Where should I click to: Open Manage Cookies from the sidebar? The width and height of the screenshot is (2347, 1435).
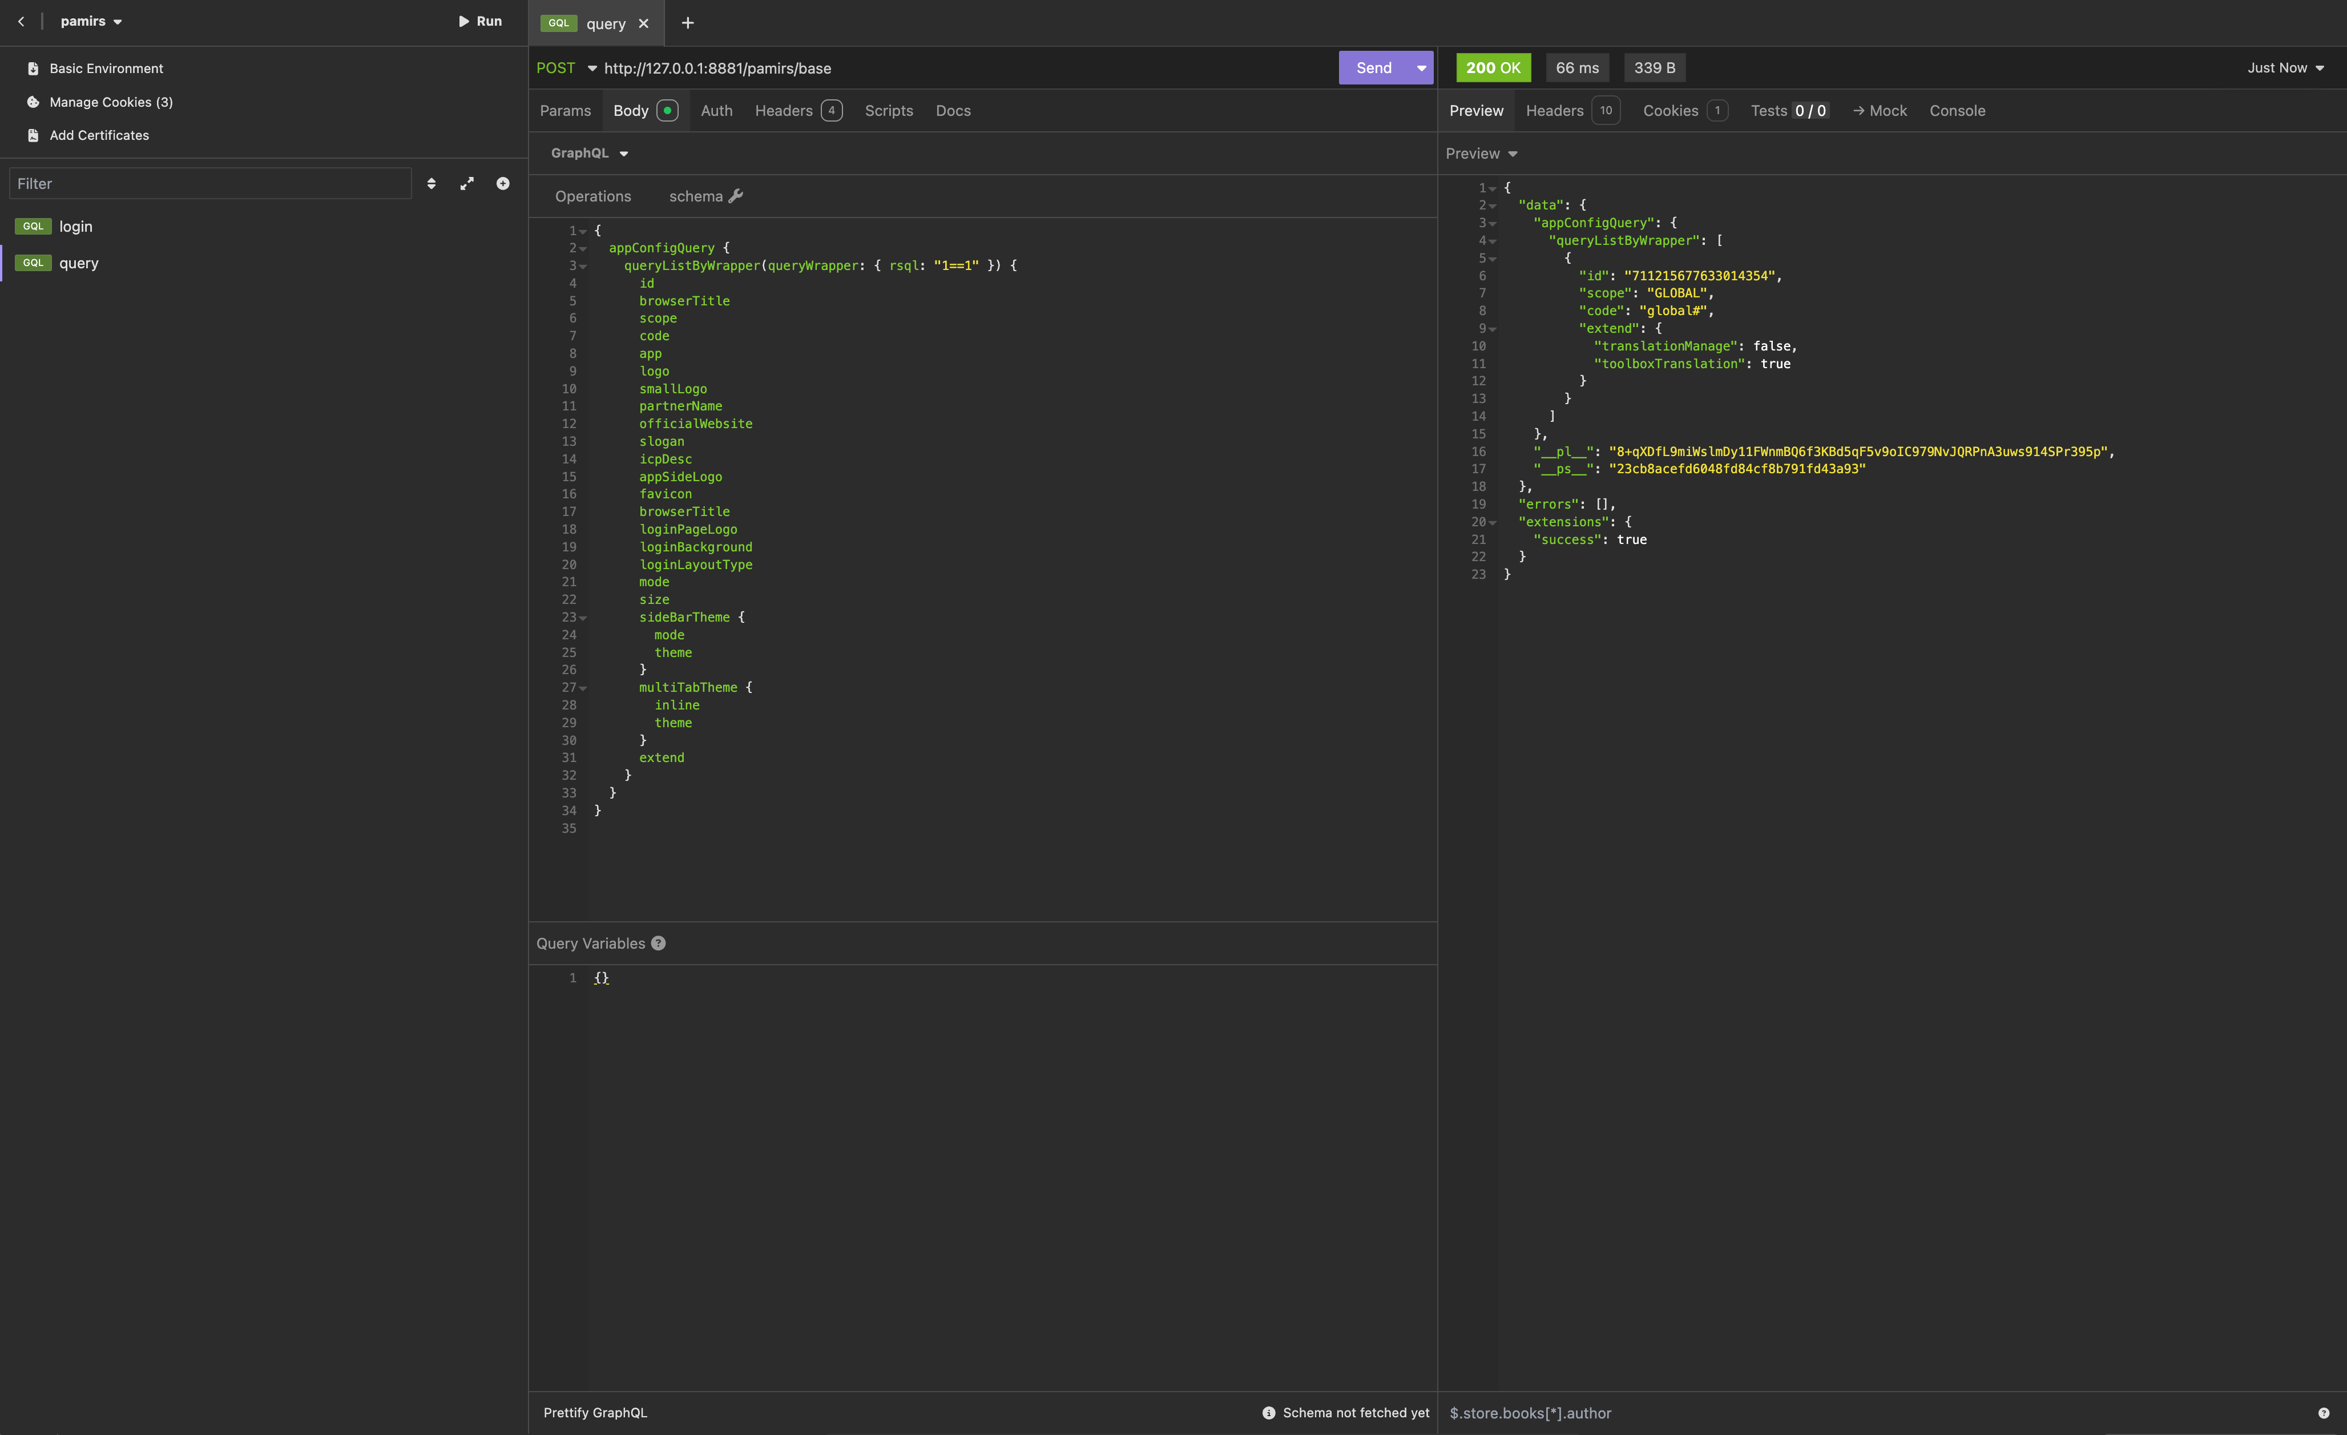[x=111, y=102]
